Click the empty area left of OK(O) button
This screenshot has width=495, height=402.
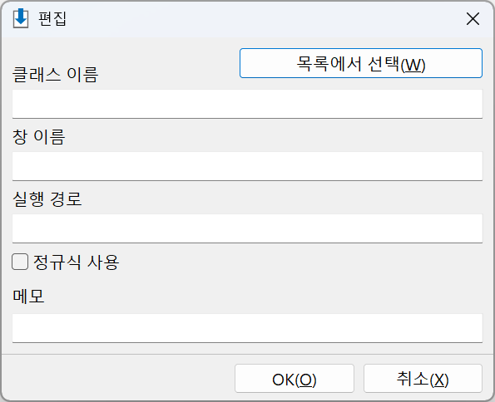tap(118, 379)
